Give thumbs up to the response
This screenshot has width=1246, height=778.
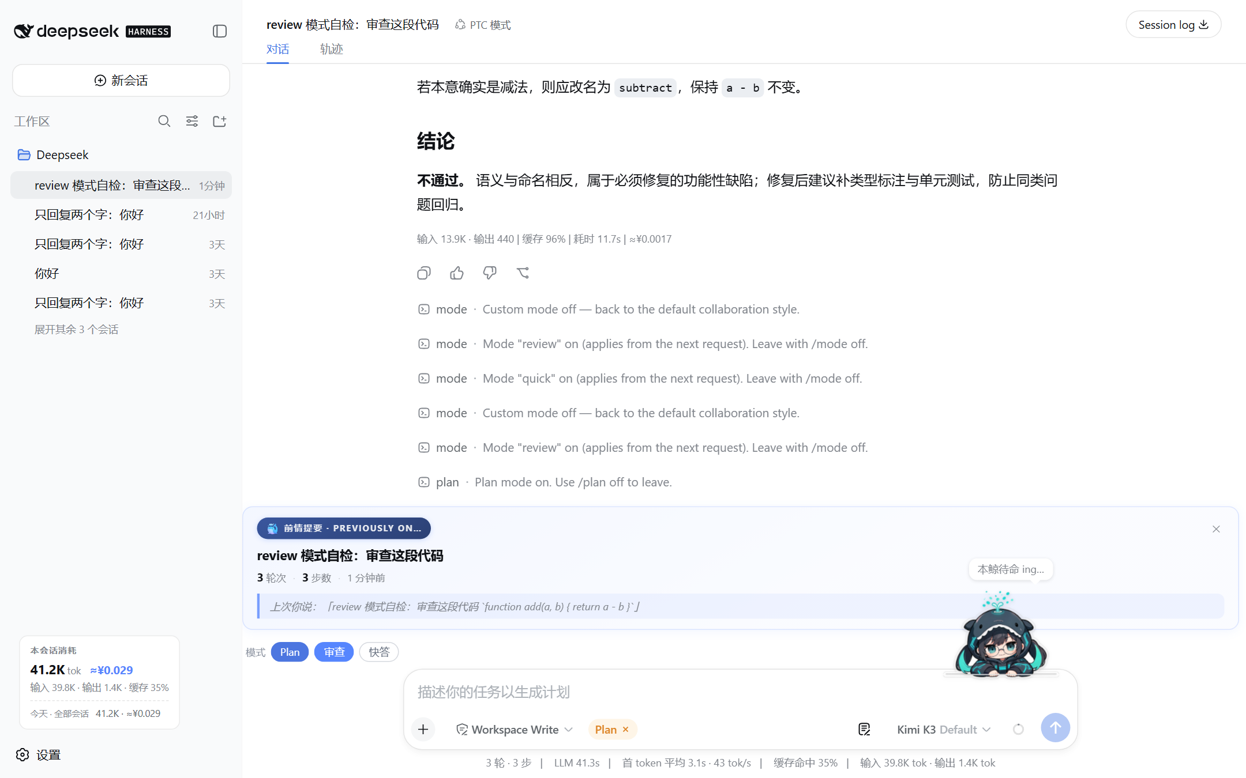(457, 273)
